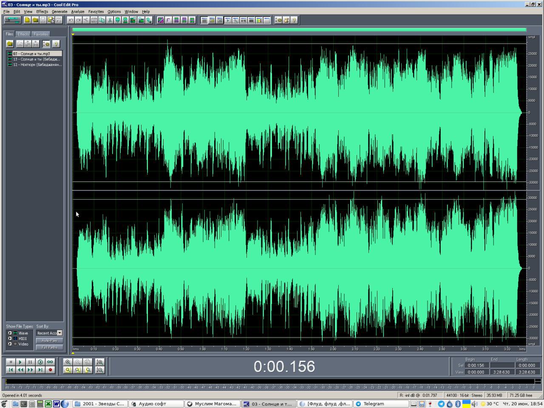Click the Help icon in the Files panel
Image resolution: width=544 pixels, height=408 pixels.
[56, 44]
